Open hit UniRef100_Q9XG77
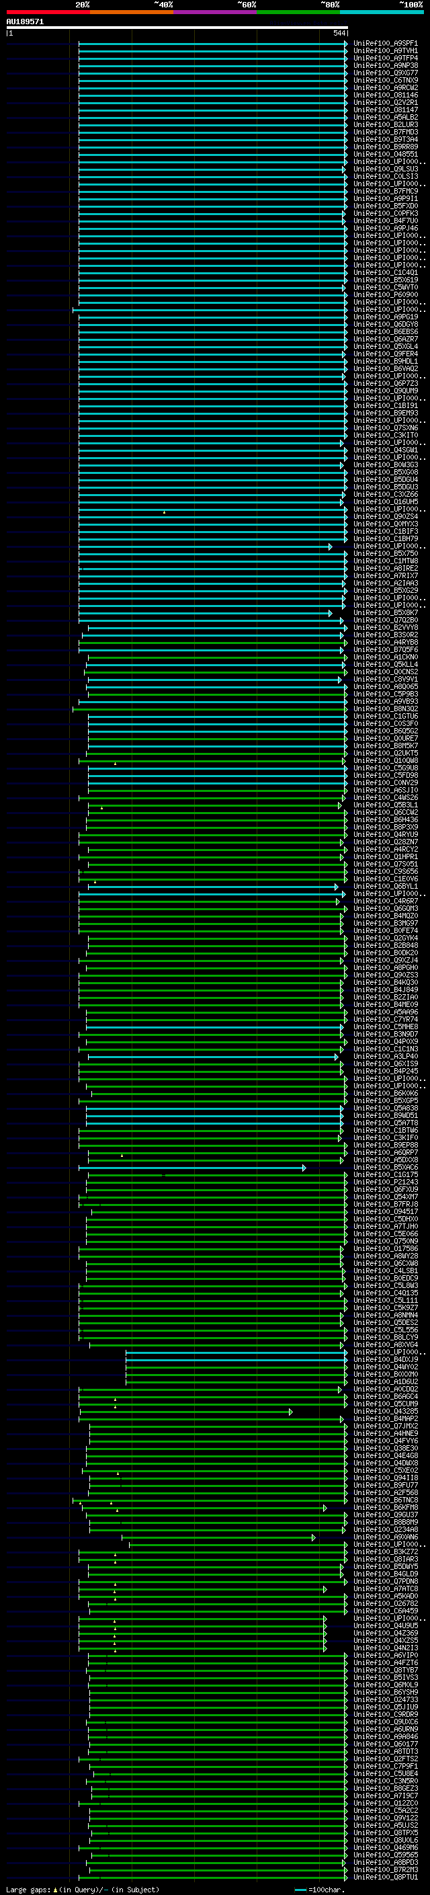Screen dimensions: 430x1895 385,73
